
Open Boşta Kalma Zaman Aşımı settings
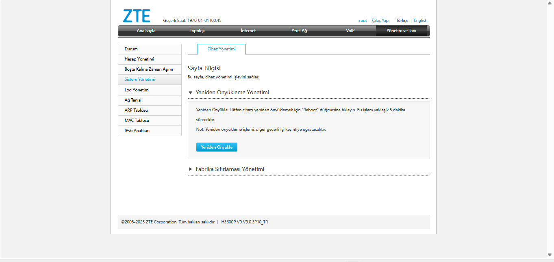tap(150, 69)
